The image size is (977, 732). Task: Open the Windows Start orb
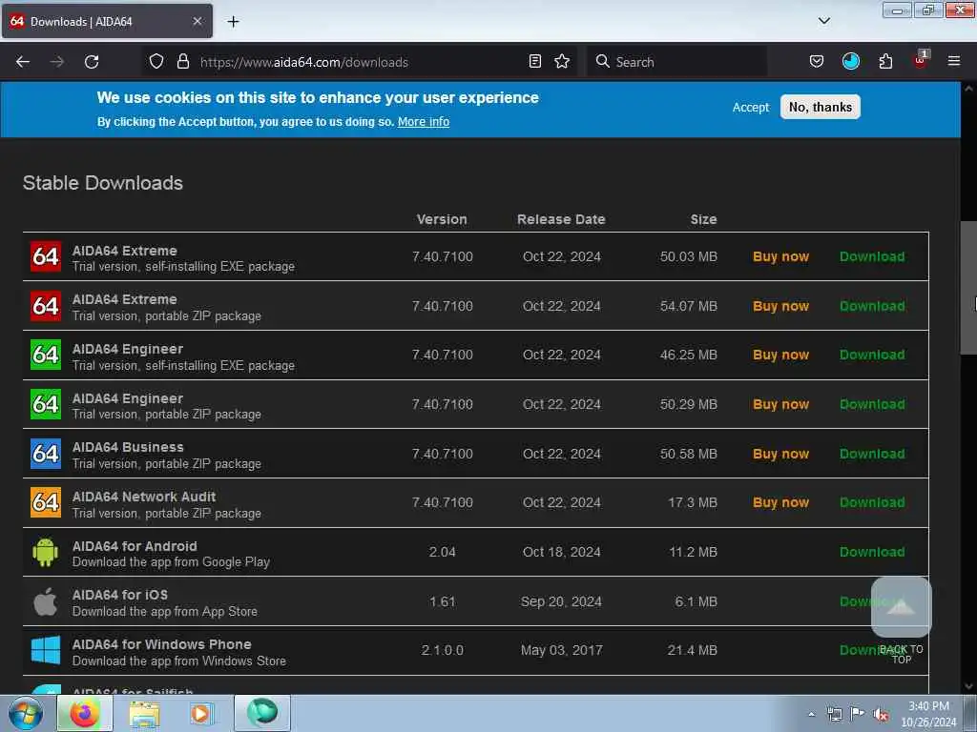tap(26, 713)
